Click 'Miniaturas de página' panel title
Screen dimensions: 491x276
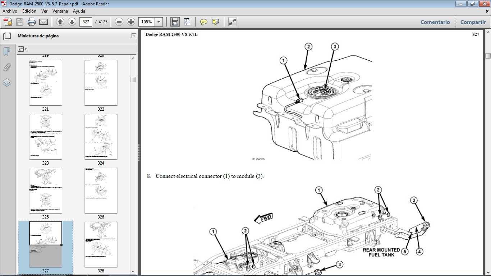click(x=38, y=36)
